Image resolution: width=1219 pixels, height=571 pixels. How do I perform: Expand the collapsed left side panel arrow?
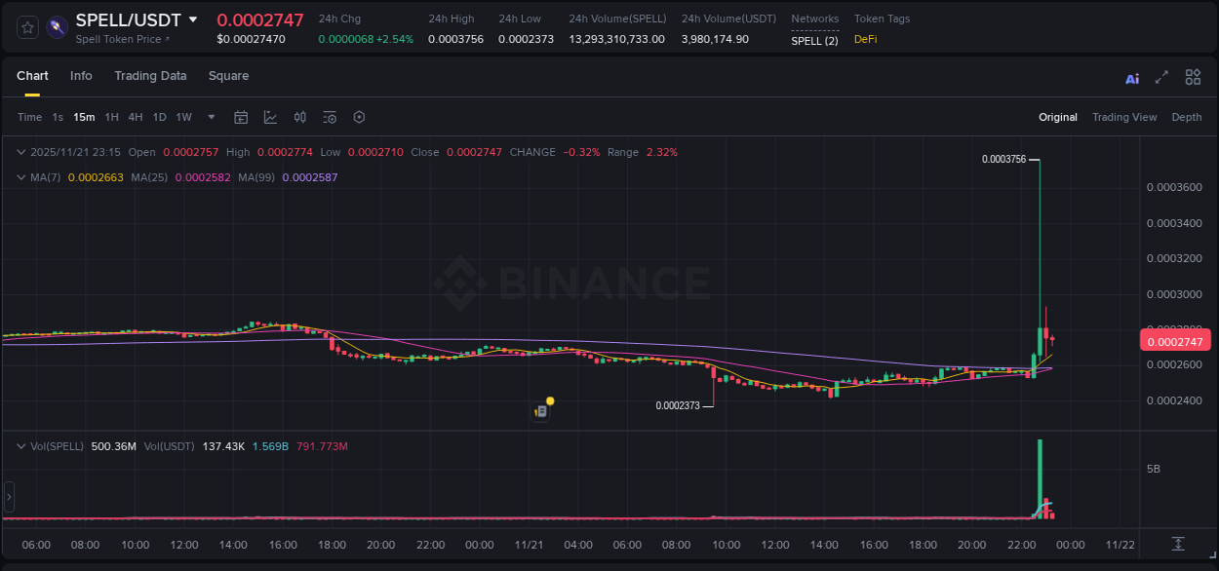[8, 497]
